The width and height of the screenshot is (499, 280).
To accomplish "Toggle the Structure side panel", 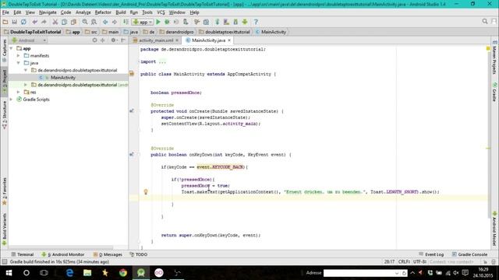I will (x=5, y=114).
